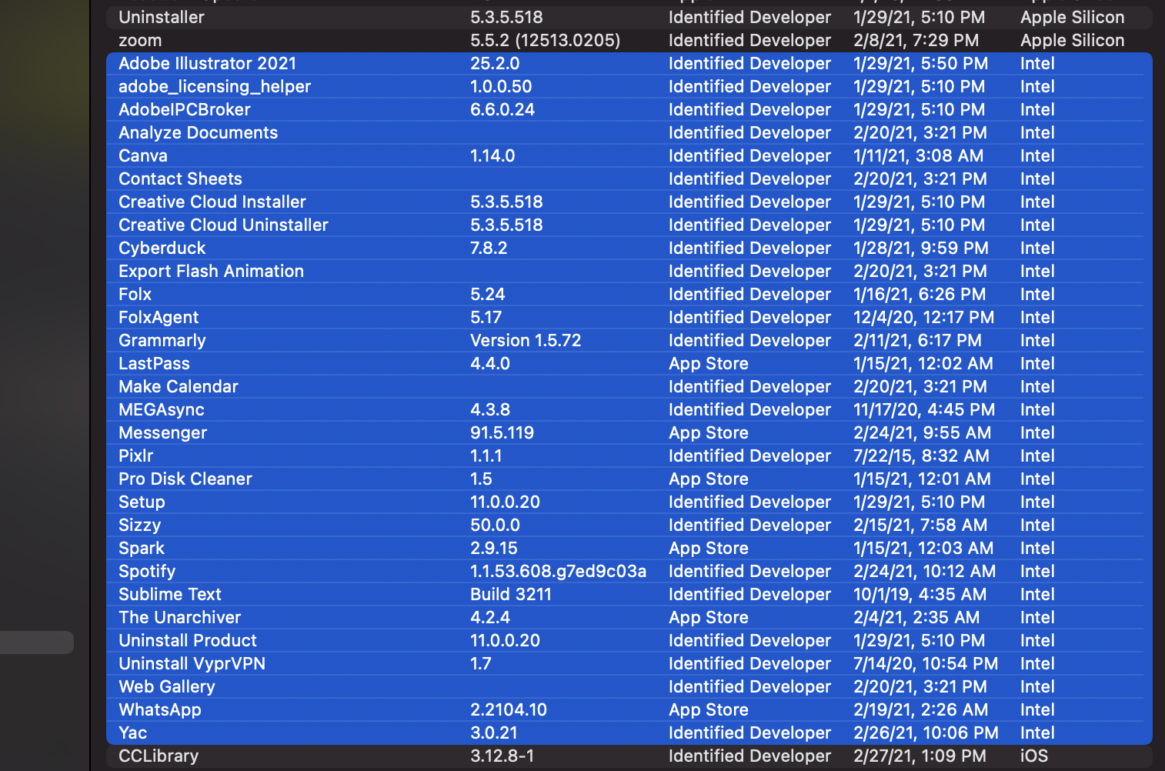Click The Unarchiver entry
Viewport: 1165px width, 771px height.
629,617
